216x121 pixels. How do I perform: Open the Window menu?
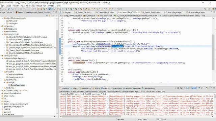point(51,6)
